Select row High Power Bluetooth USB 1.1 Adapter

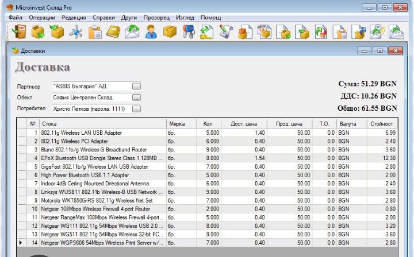[x=207, y=175]
